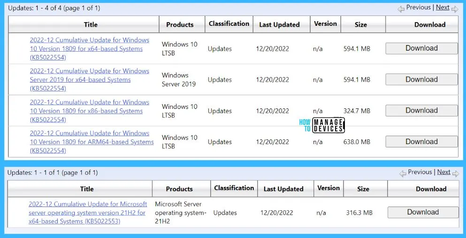Select the 12/20/2022 date in the 21H2 row

pyautogui.click(x=277, y=213)
